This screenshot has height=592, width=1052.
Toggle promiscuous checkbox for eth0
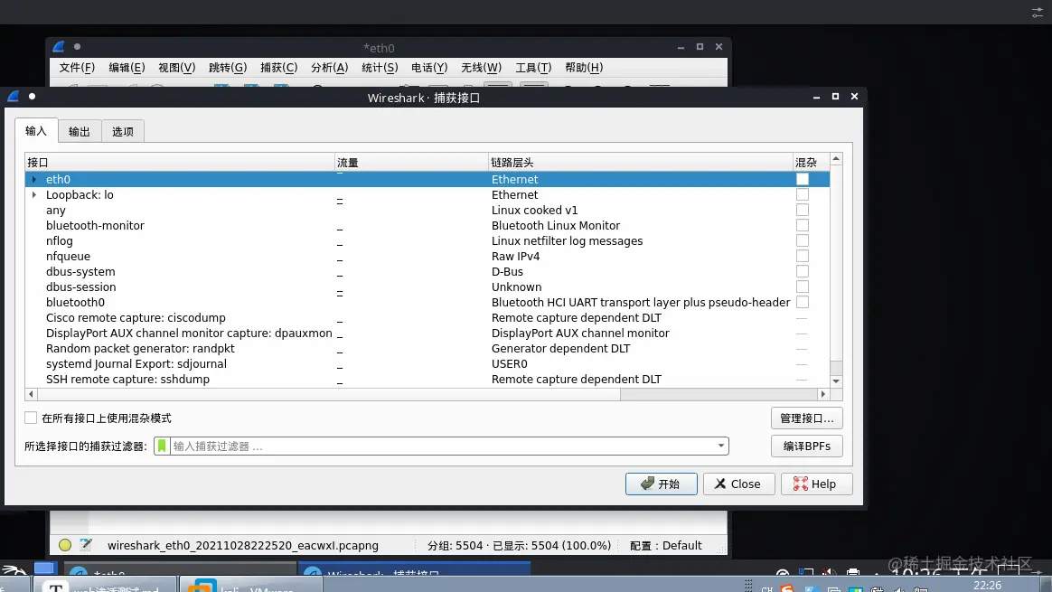[x=803, y=179]
